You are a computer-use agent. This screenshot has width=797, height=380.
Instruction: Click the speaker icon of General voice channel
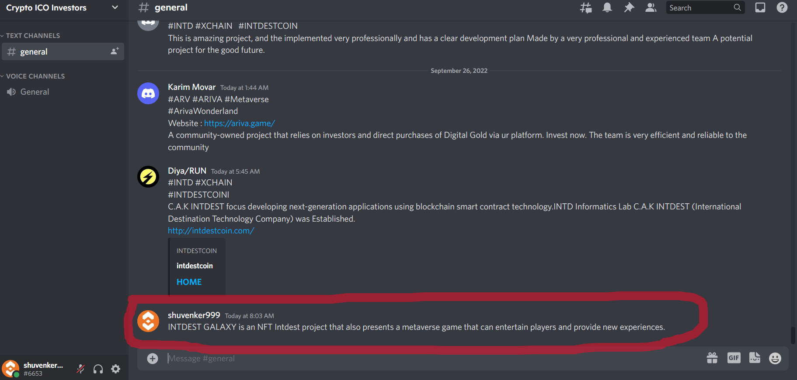(11, 92)
